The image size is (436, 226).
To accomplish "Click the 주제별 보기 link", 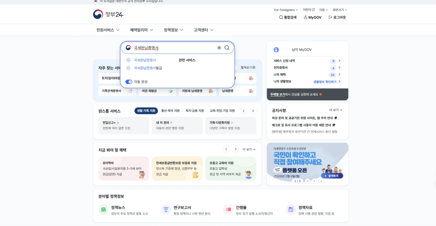I will point(277,94).
